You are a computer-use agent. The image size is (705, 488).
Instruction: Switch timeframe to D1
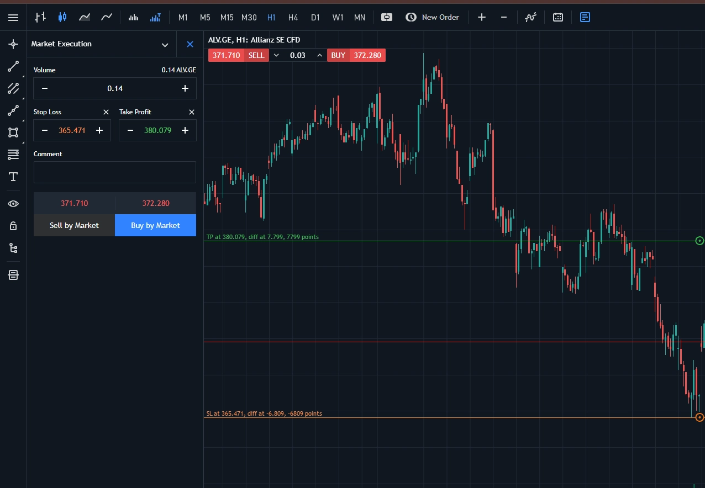point(315,17)
